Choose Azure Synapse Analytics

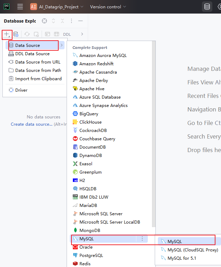click(109, 106)
